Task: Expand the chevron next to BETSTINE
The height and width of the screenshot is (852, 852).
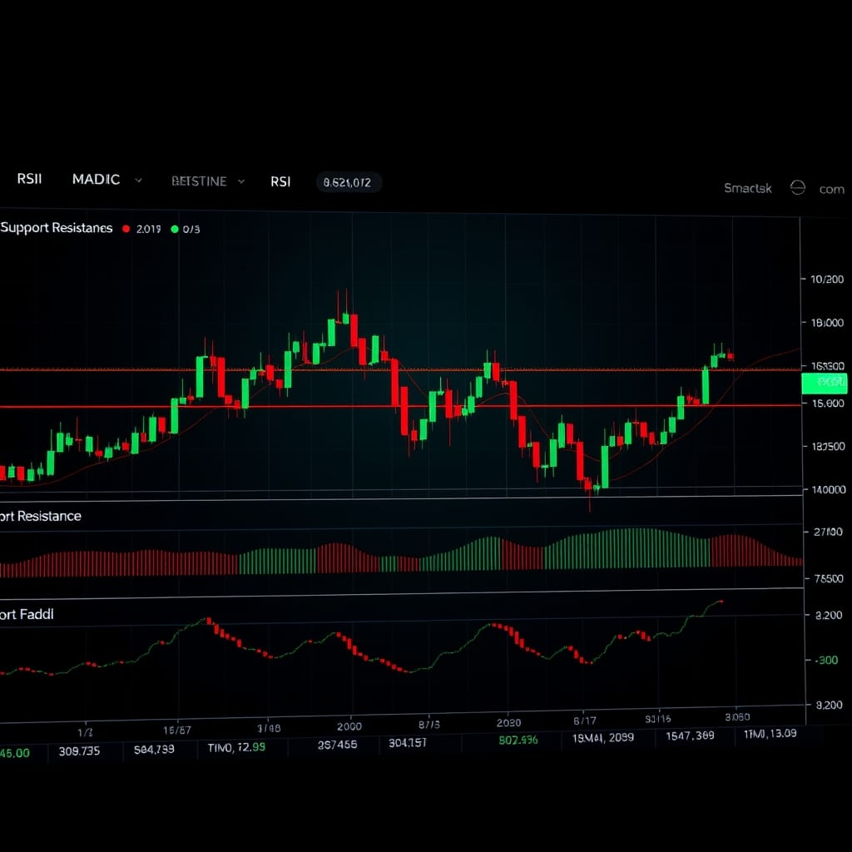Action: (241, 181)
